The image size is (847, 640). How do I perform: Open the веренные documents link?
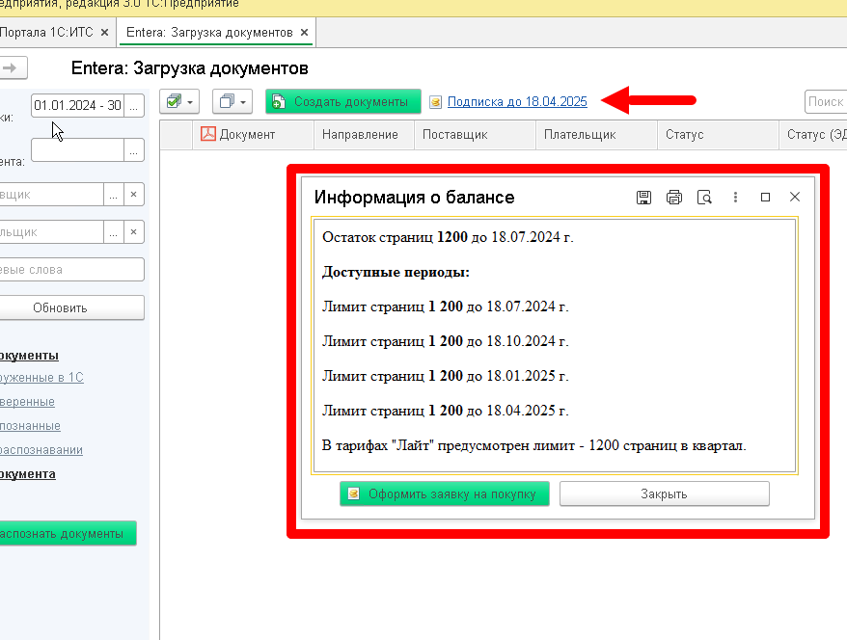pyautogui.click(x=27, y=402)
